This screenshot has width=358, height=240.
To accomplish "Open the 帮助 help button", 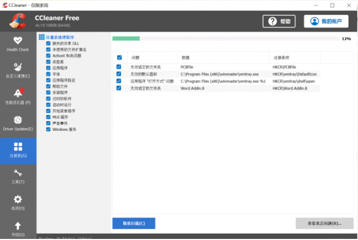I will tap(279, 21).
